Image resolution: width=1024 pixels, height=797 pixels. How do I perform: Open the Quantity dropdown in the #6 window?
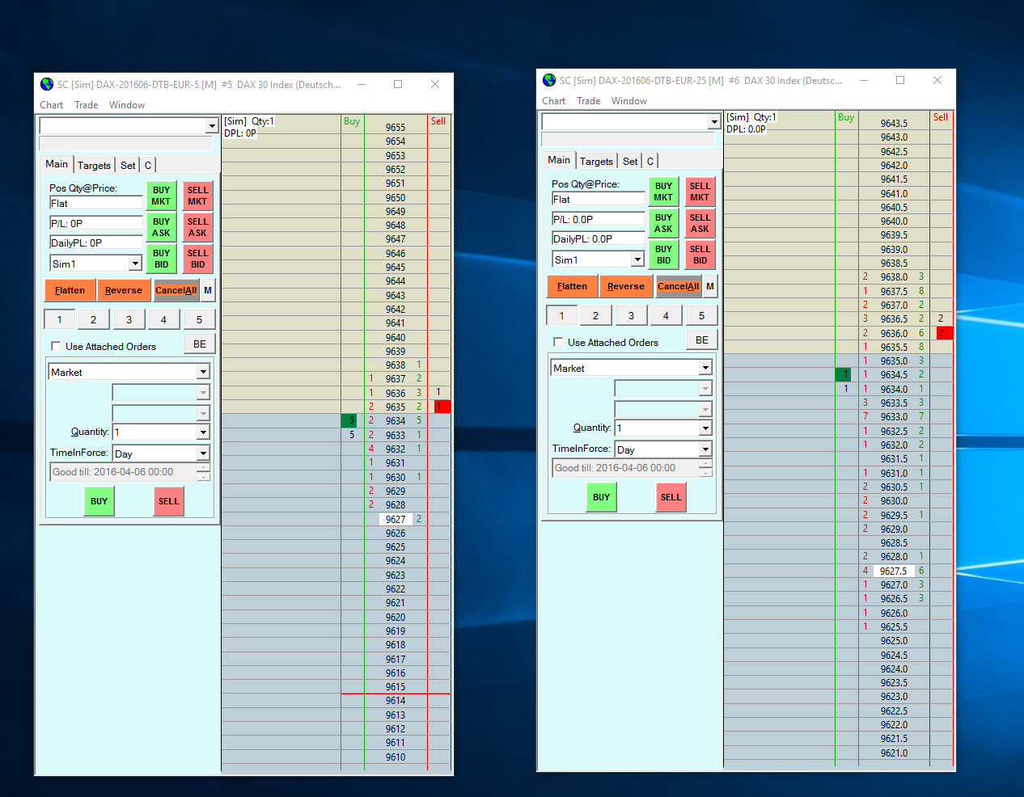tap(705, 428)
